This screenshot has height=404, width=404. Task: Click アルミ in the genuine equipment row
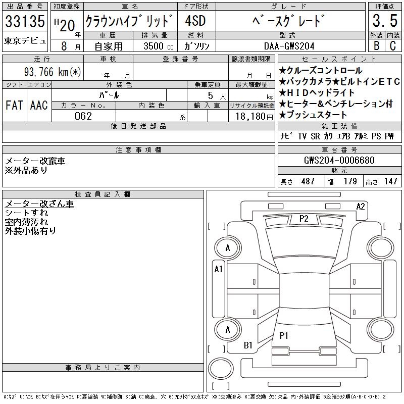click(361, 136)
